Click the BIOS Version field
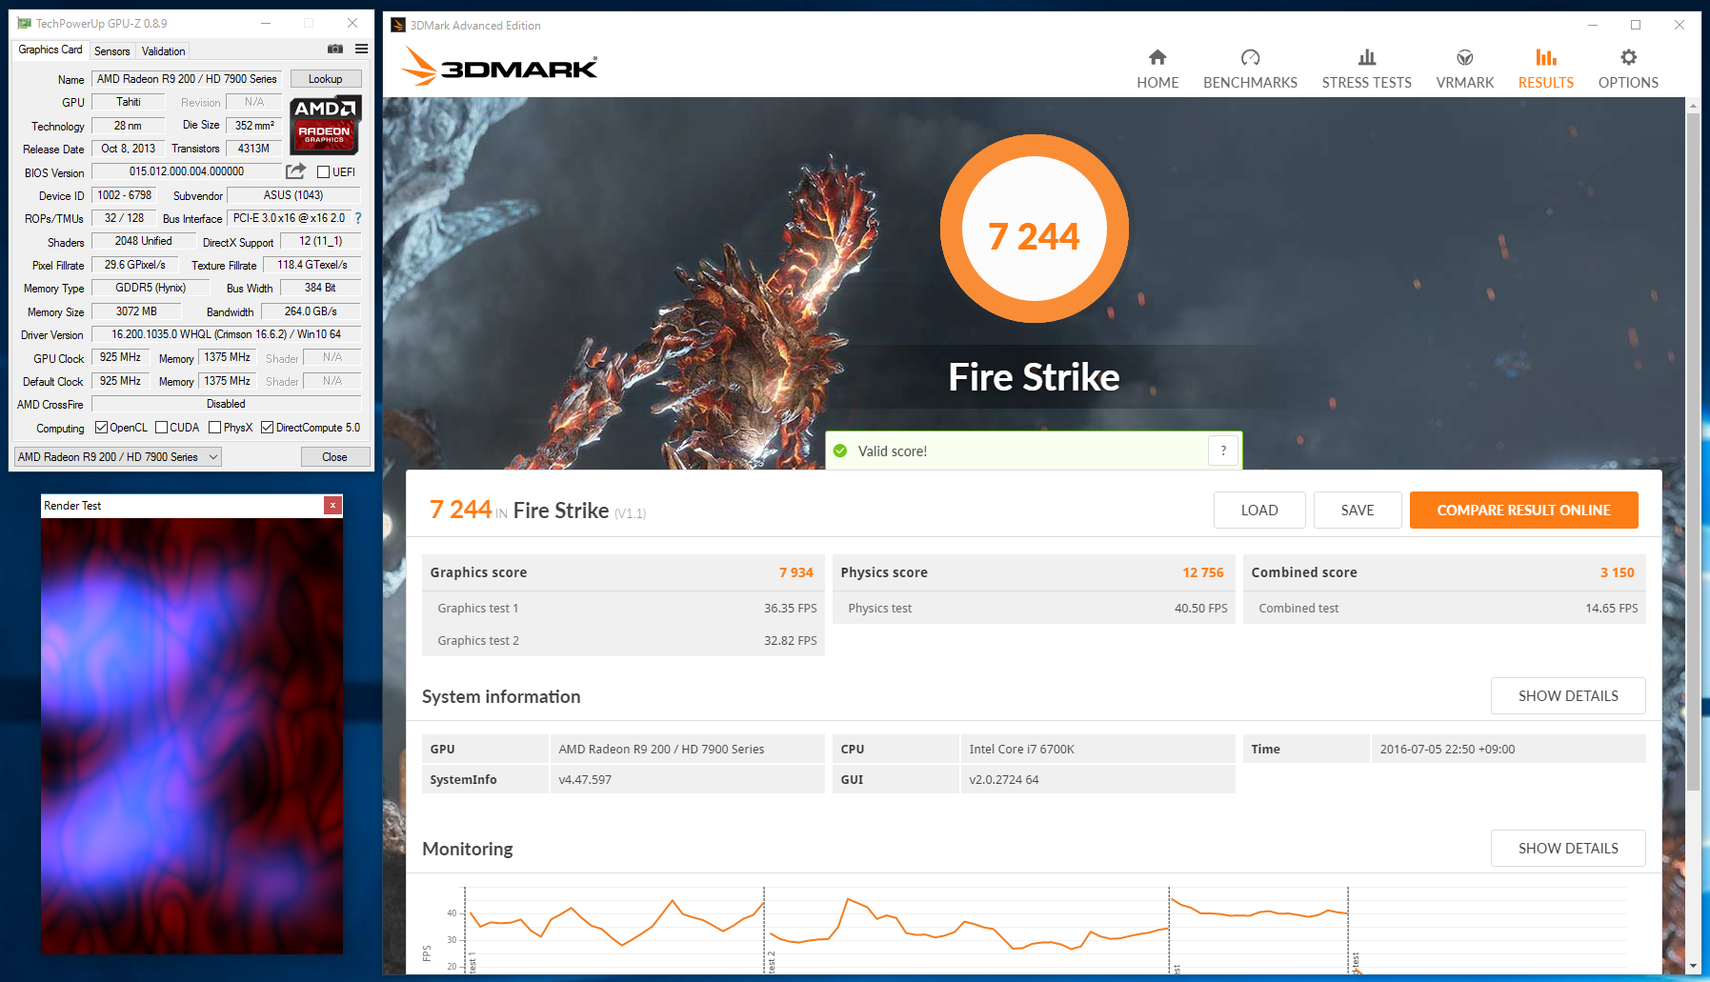 click(x=187, y=172)
